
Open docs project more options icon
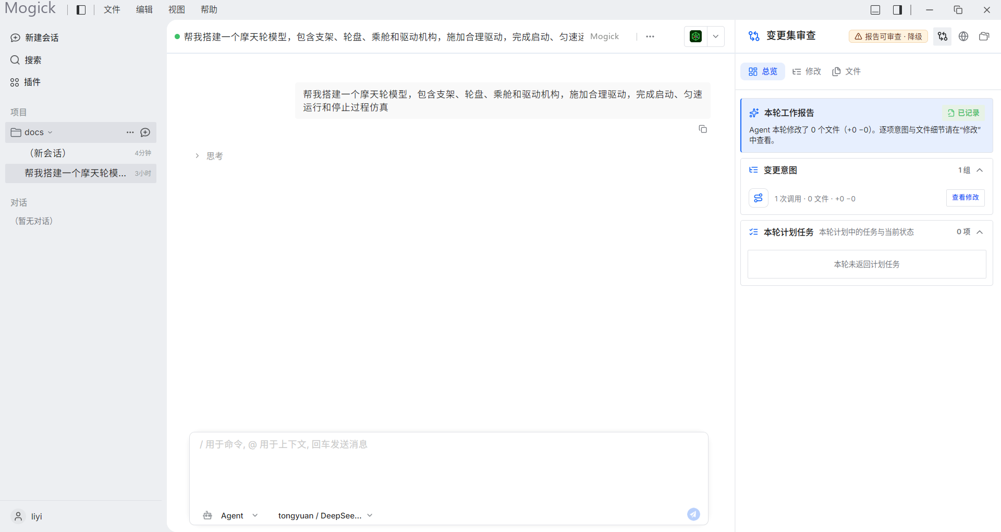pos(130,132)
